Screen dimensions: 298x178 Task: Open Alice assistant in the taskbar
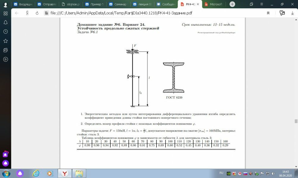click(x=20, y=174)
